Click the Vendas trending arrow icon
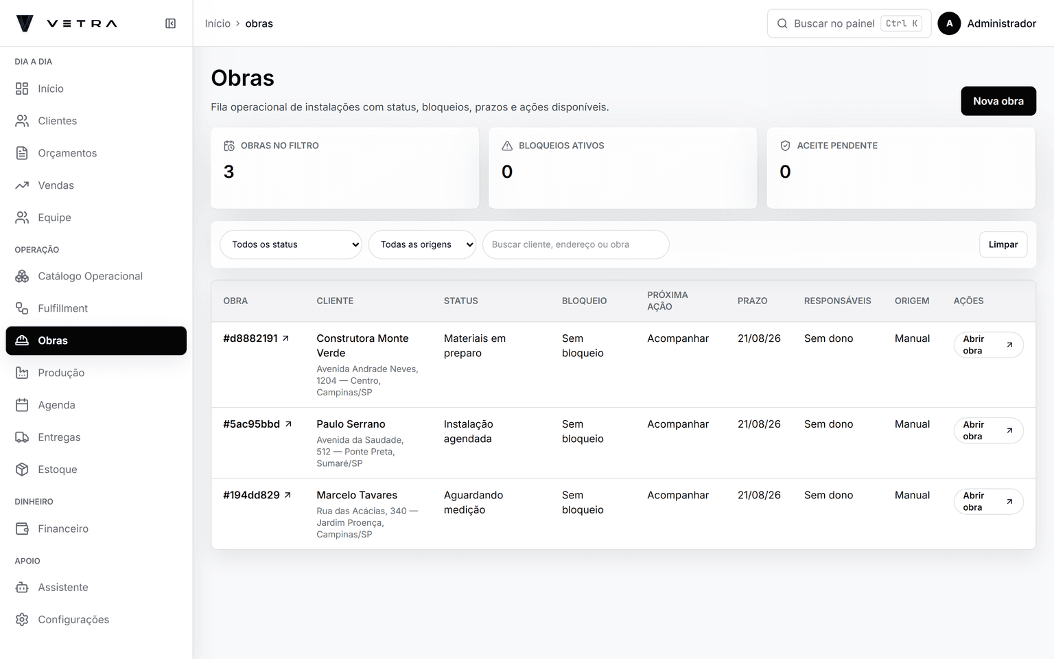This screenshot has width=1054, height=659. pyautogui.click(x=22, y=185)
